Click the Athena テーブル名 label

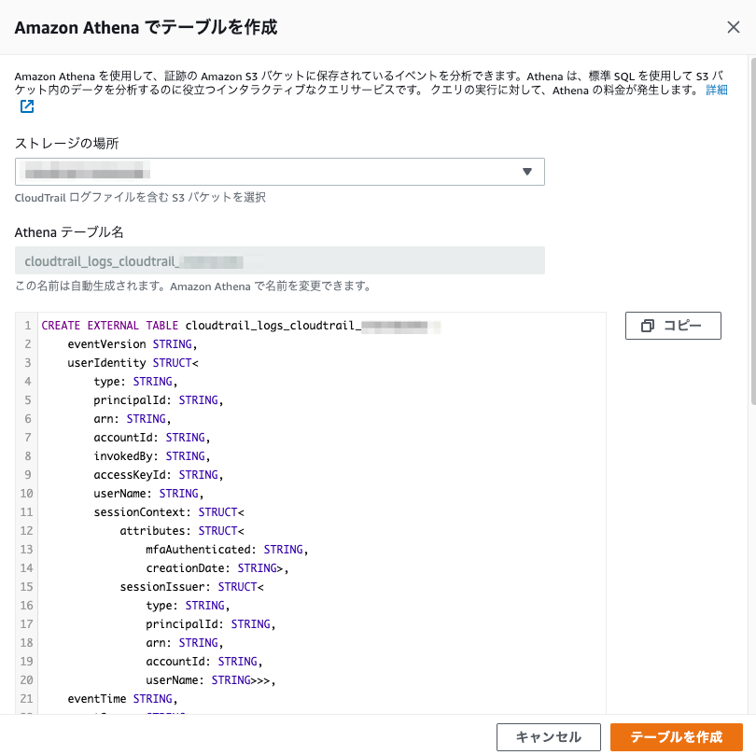coord(69,232)
